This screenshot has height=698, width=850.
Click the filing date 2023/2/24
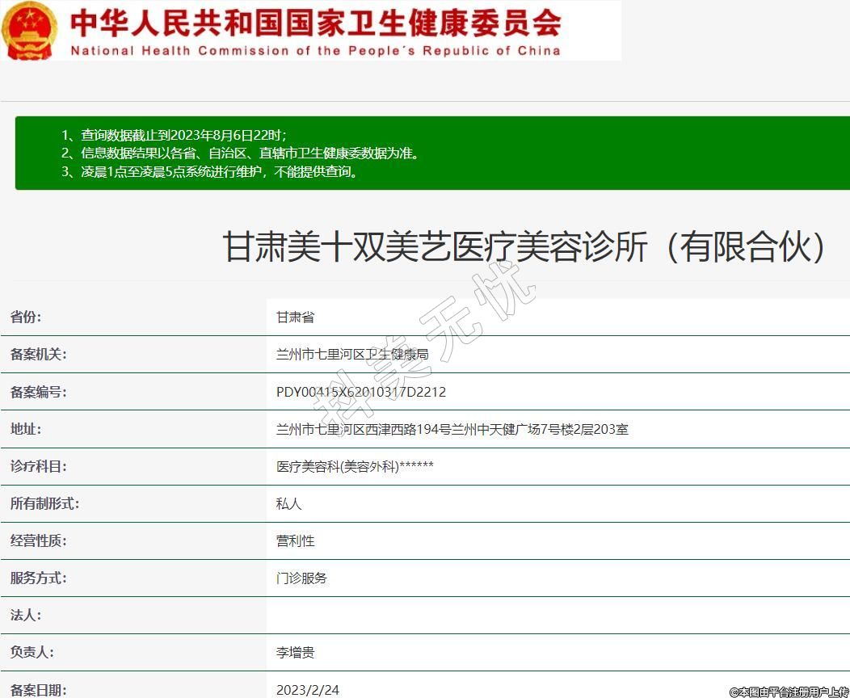[308, 689]
